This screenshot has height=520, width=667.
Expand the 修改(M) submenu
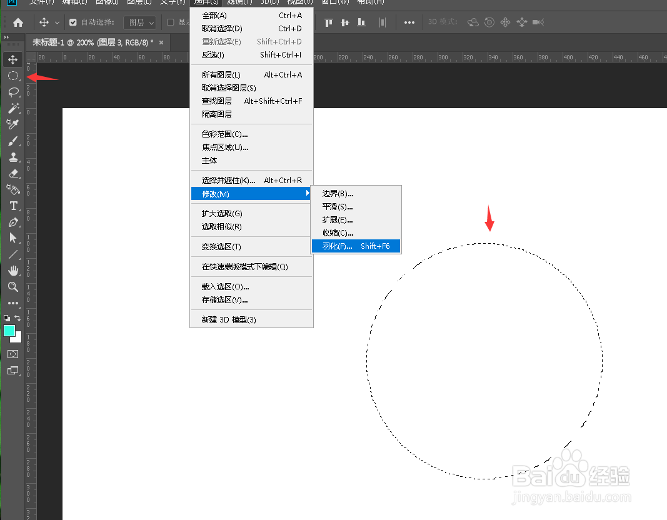point(251,194)
